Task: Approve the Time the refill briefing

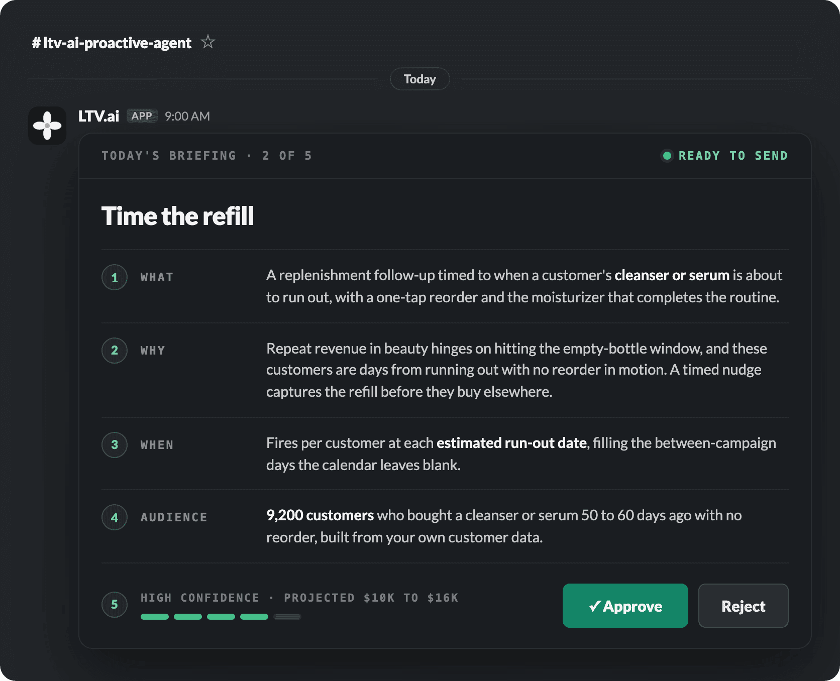Action: click(625, 606)
